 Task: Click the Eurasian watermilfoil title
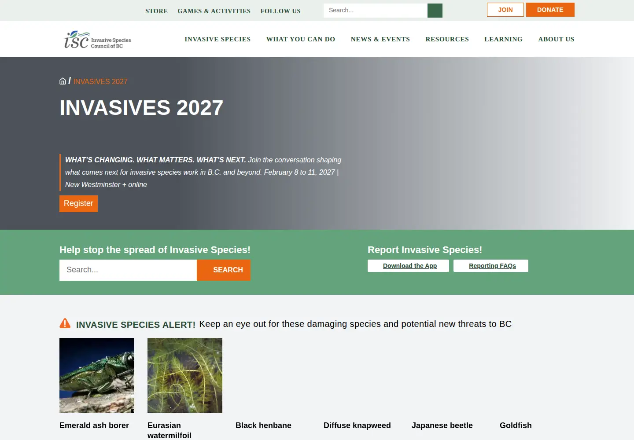pyautogui.click(x=170, y=430)
